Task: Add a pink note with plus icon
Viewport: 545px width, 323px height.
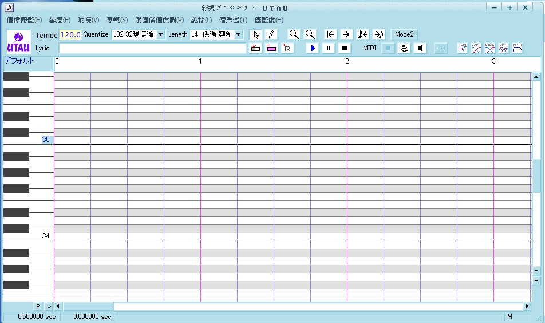Action: (271, 48)
